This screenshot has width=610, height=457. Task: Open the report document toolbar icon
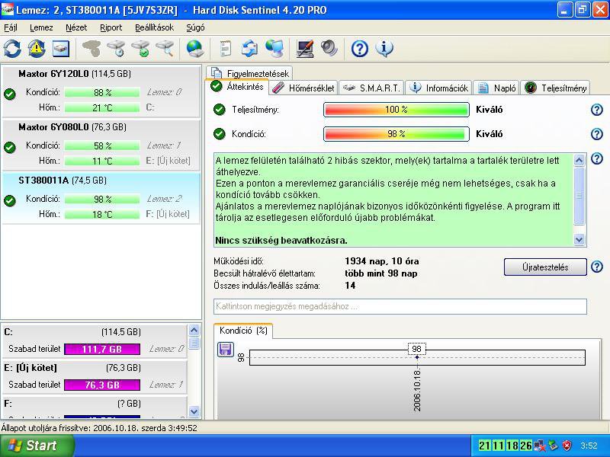pyautogui.click(x=225, y=49)
